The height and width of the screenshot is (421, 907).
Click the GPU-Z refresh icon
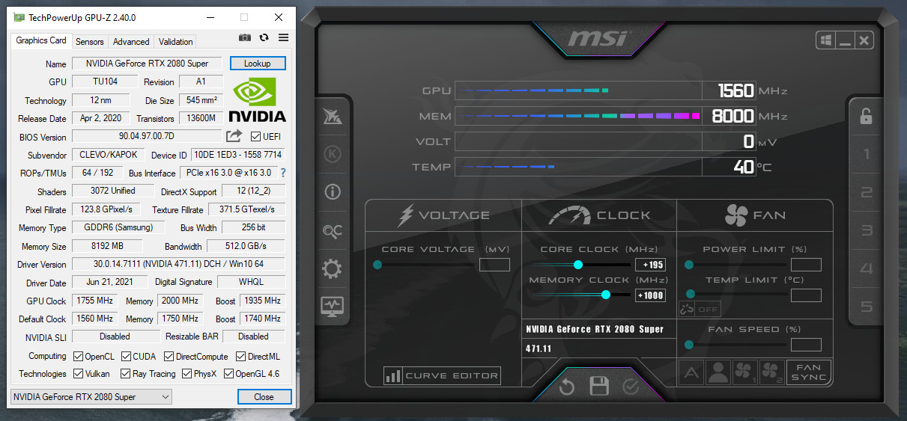point(264,38)
